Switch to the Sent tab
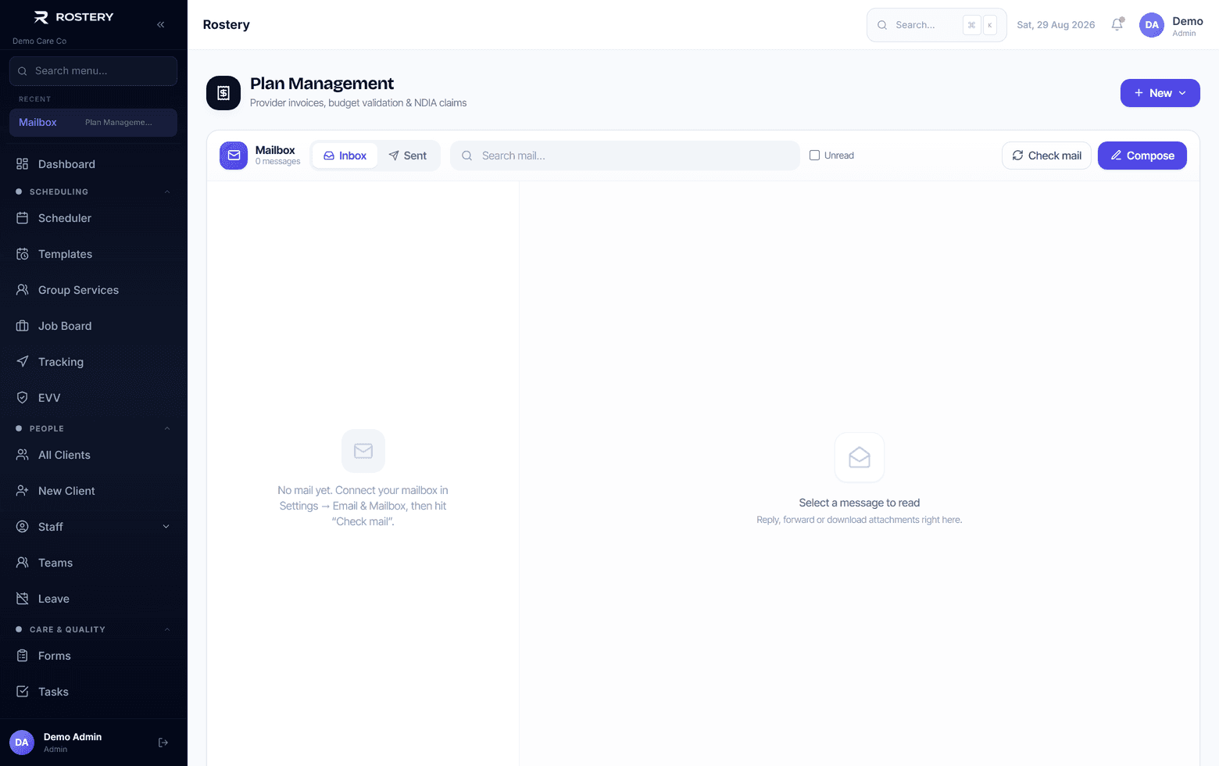 tap(408, 156)
